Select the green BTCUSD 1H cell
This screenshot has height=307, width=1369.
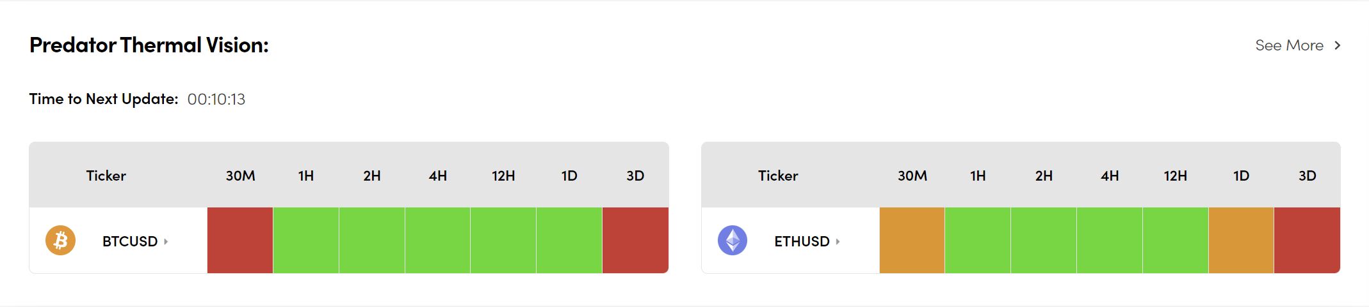(306, 241)
